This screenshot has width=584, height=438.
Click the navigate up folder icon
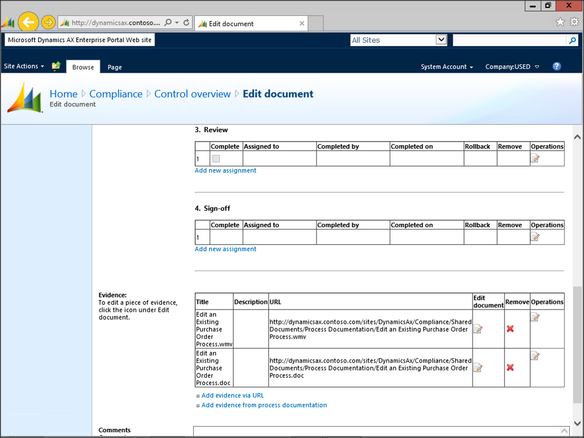coord(56,66)
